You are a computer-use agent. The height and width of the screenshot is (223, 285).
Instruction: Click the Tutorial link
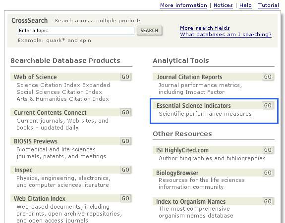[x=269, y=5]
